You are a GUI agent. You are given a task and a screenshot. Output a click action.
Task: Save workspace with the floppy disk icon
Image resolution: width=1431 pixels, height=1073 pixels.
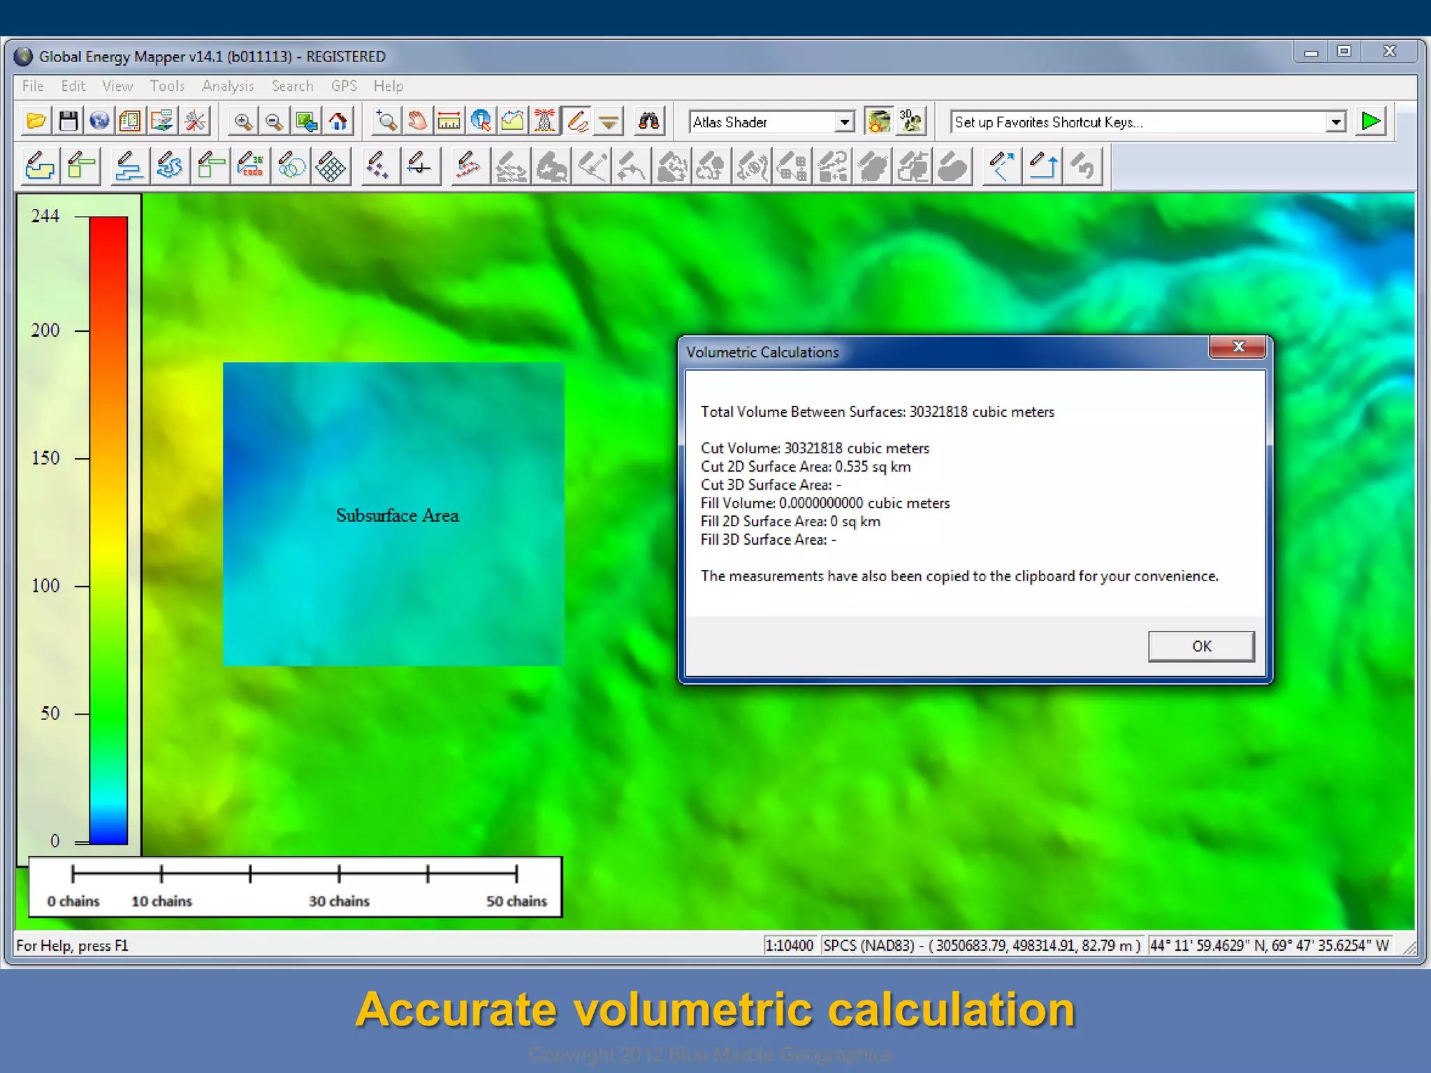[68, 122]
